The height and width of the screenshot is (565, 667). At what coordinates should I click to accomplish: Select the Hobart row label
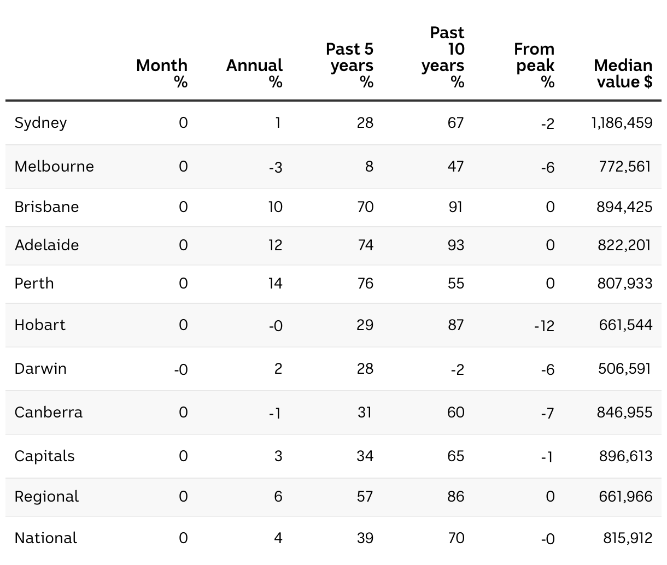[x=39, y=325]
